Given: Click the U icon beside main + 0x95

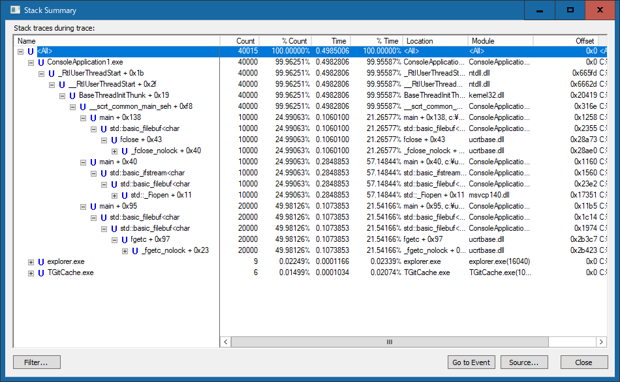Looking at the screenshot, I should click(93, 206).
